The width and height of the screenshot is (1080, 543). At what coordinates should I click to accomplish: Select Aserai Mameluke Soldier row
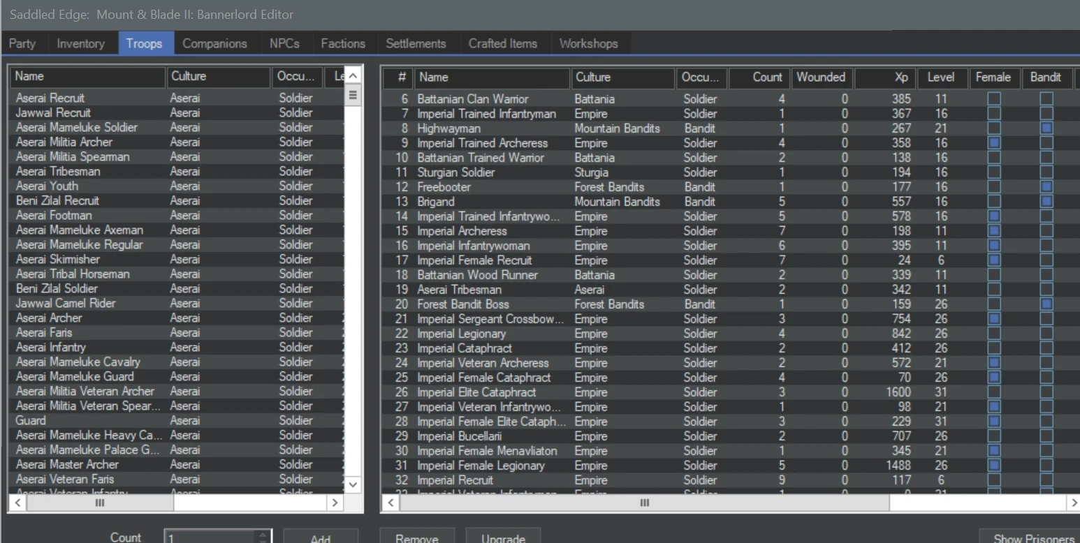click(176, 128)
